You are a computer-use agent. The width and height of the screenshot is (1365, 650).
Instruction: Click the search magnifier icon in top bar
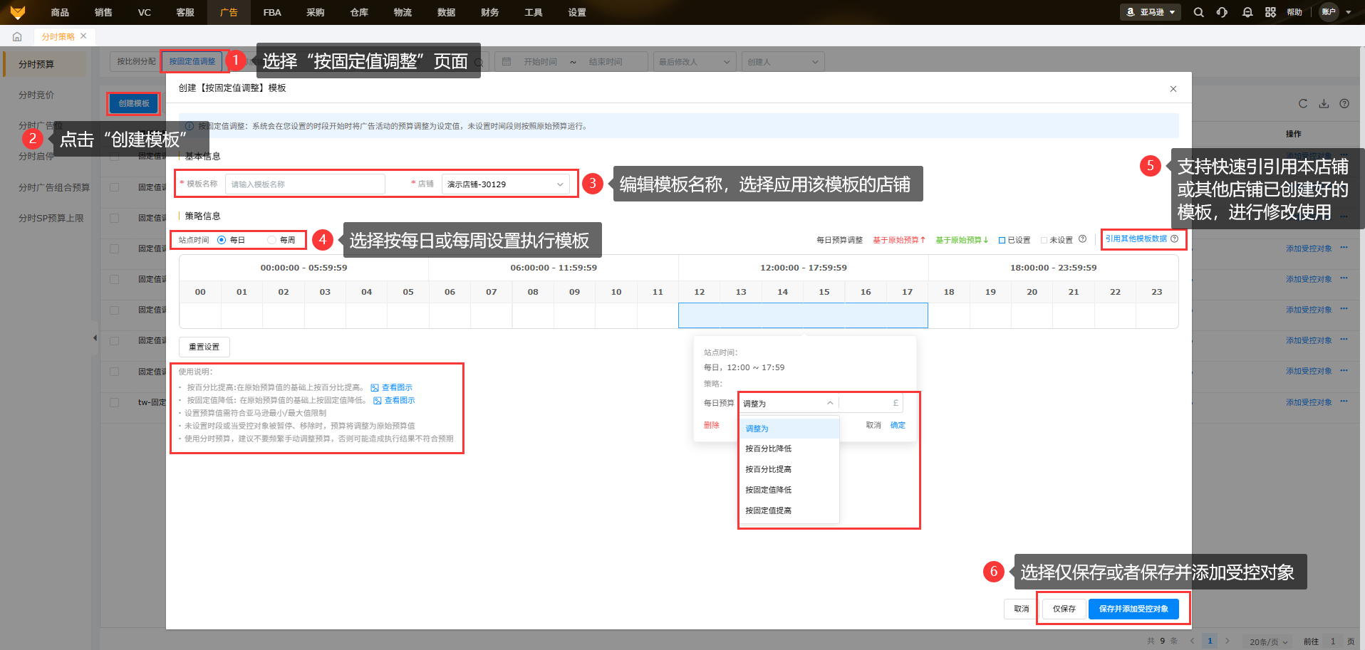1198,12
